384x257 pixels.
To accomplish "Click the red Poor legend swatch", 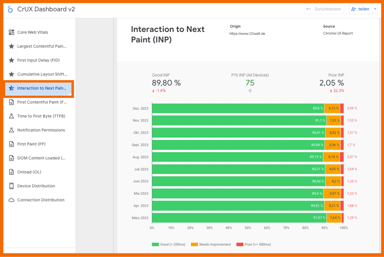I will click(240, 245).
